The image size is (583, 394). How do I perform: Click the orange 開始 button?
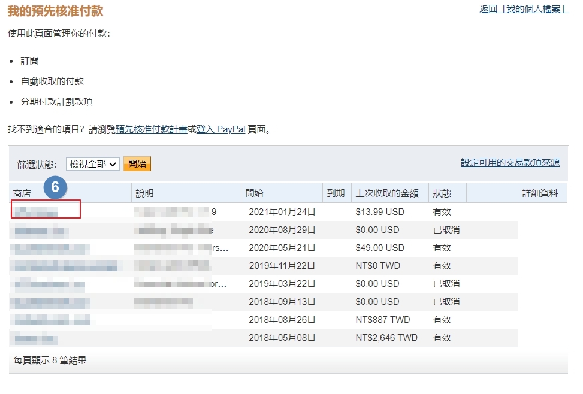(x=137, y=164)
